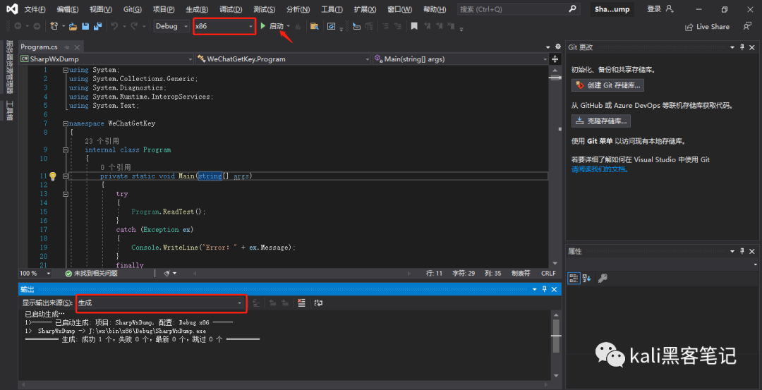Click the 启动 start debugging button
This screenshot has width=762, height=390.
pyautogui.click(x=272, y=26)
